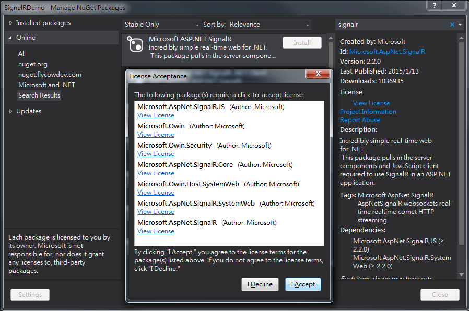469x311 pixels.
Task: Select Search Results in the sidebar
Action: point(39,95)
